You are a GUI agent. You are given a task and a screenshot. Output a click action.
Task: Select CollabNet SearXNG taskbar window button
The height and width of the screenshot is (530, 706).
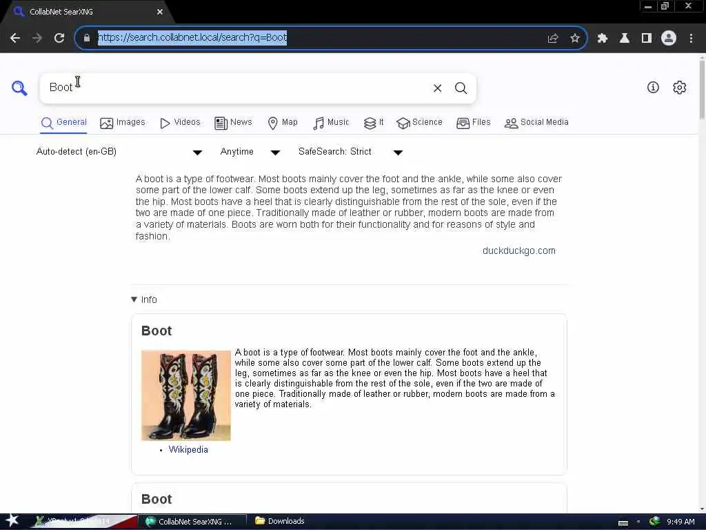[192, 522]
